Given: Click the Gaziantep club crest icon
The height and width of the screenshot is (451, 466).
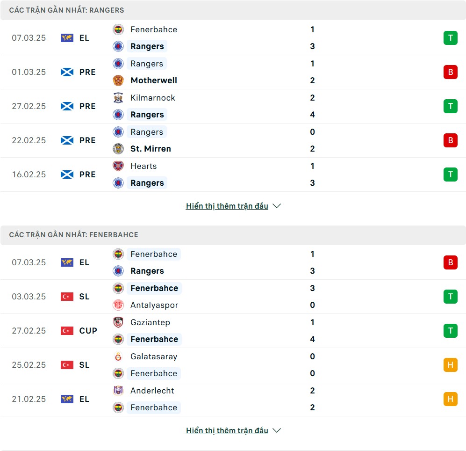Looking at the screenshot, I should [x=118, y=322].
